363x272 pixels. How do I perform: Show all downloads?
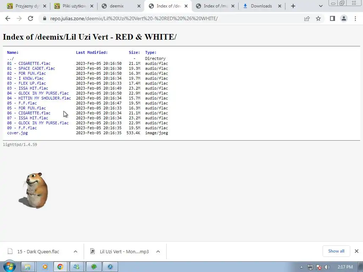pyautogui.click(x=336, y=251)
